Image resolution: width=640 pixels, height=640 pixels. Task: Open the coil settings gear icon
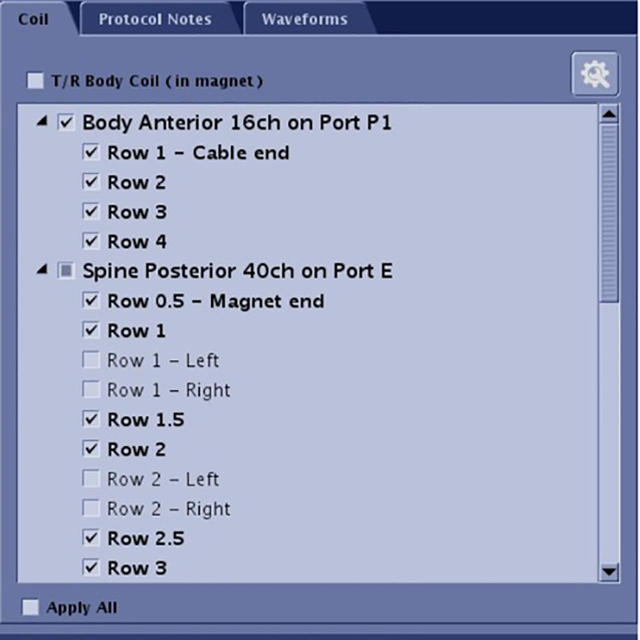click(x=594, y=76)
